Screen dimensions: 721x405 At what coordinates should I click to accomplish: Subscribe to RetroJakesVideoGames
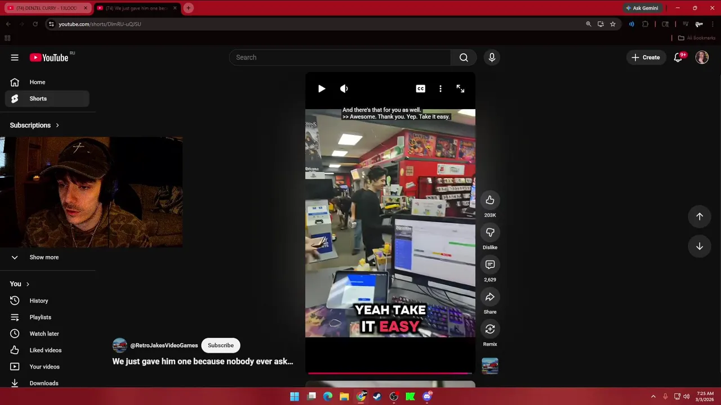[221, 345]
